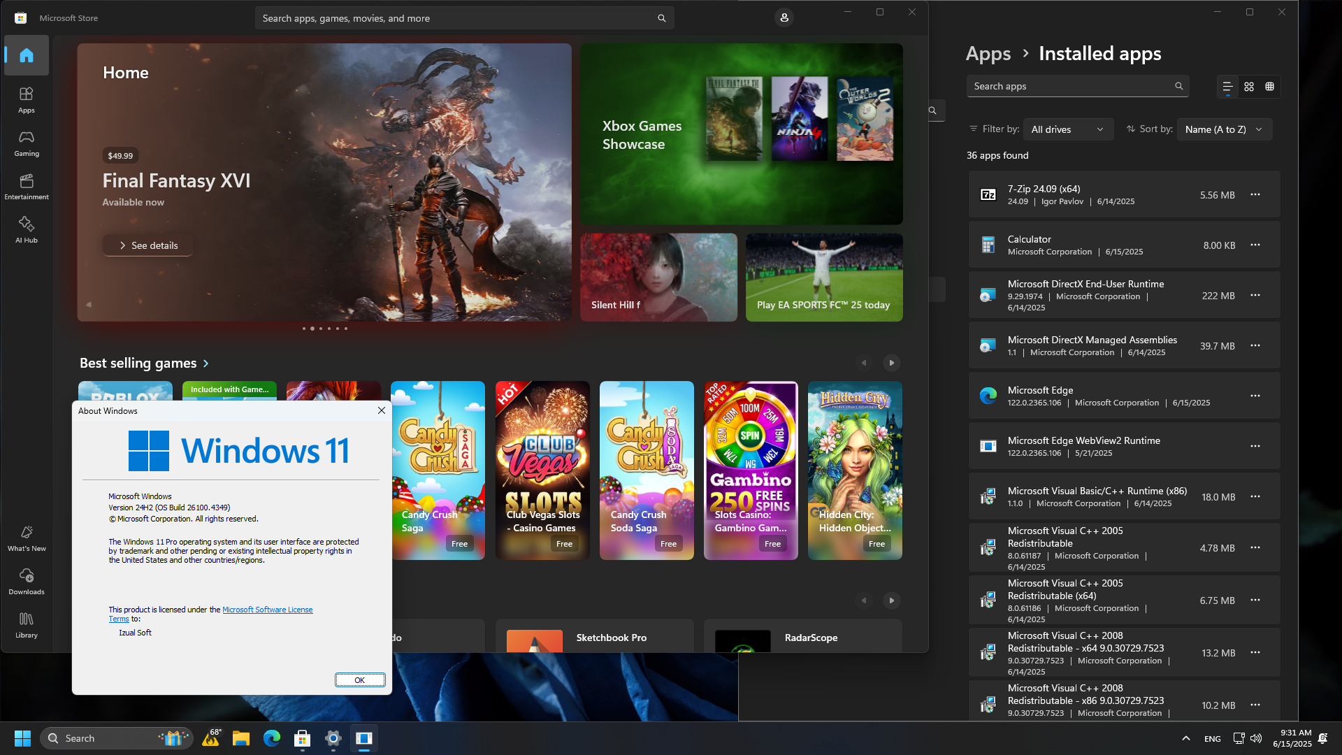Open the Sort by Name dropdown

[x=1224, y=129]
